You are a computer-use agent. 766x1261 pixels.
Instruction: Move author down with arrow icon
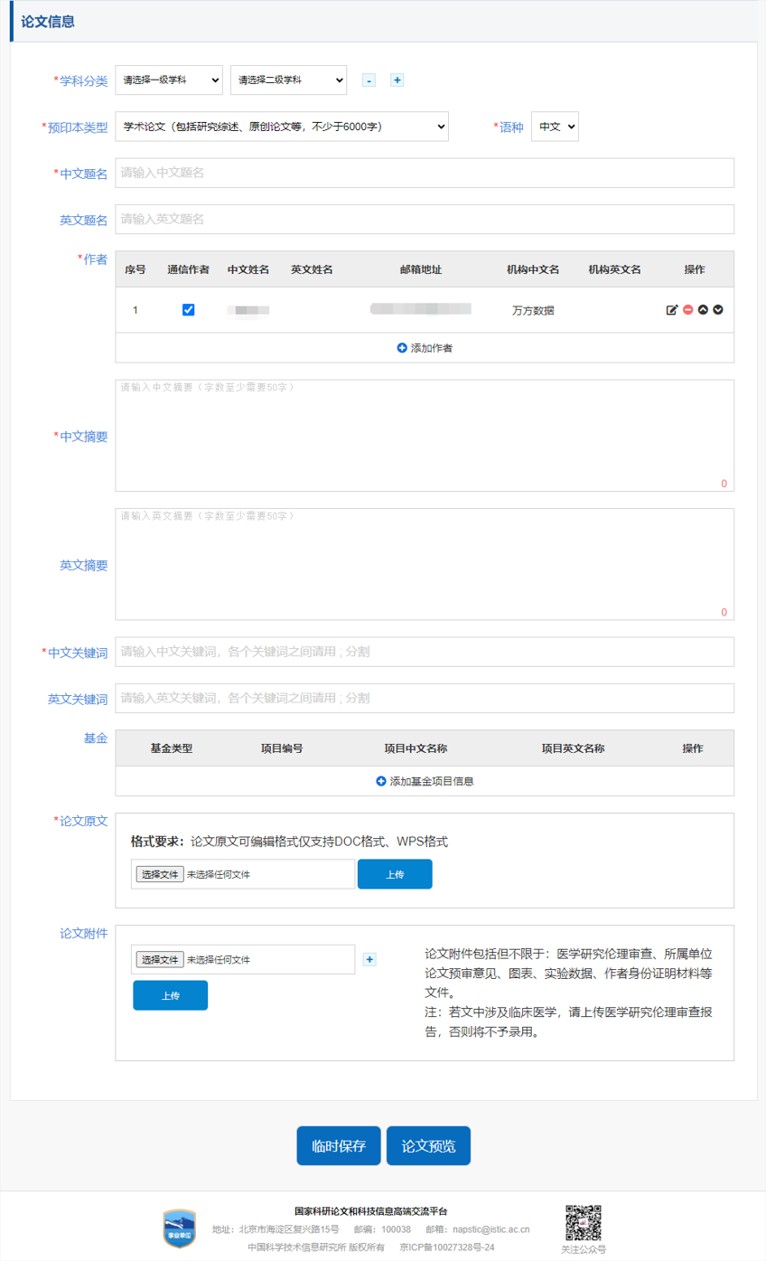tap(718, 310)
